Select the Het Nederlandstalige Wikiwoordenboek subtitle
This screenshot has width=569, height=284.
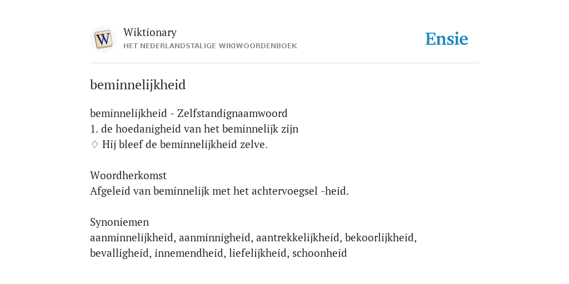coord(210,46)
